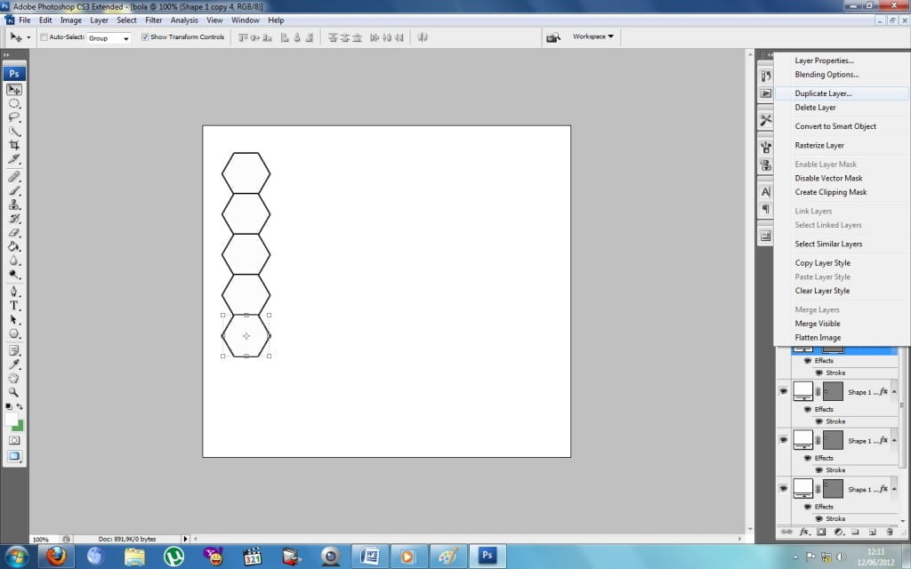Open the layer style fx menu at panel bottom
911x569 pixels.
click(x=803, y=532)
